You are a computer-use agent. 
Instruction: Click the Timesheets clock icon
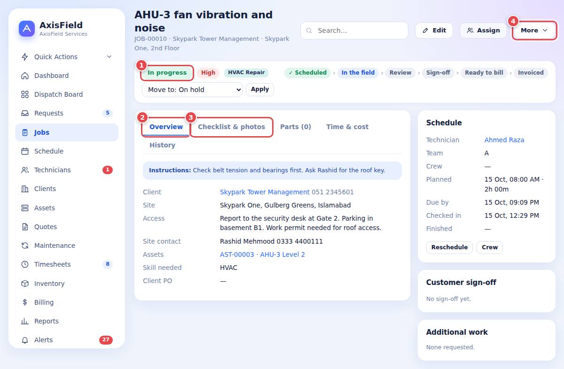25,264
